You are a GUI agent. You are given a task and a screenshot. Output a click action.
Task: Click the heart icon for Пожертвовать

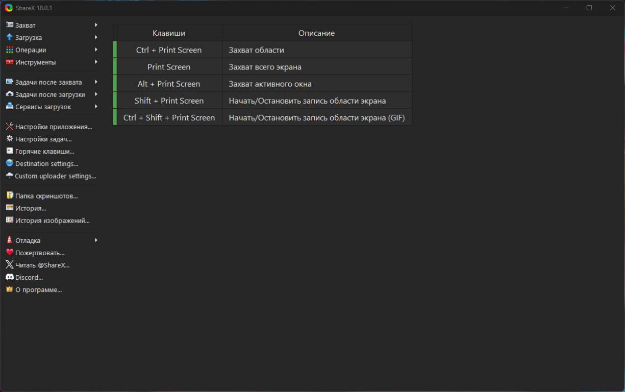tap(9, 253)
